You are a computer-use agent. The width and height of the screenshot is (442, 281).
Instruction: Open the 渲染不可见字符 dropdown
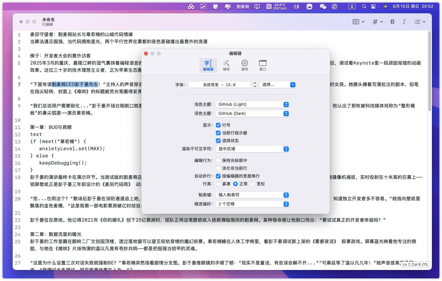[252, 149]
